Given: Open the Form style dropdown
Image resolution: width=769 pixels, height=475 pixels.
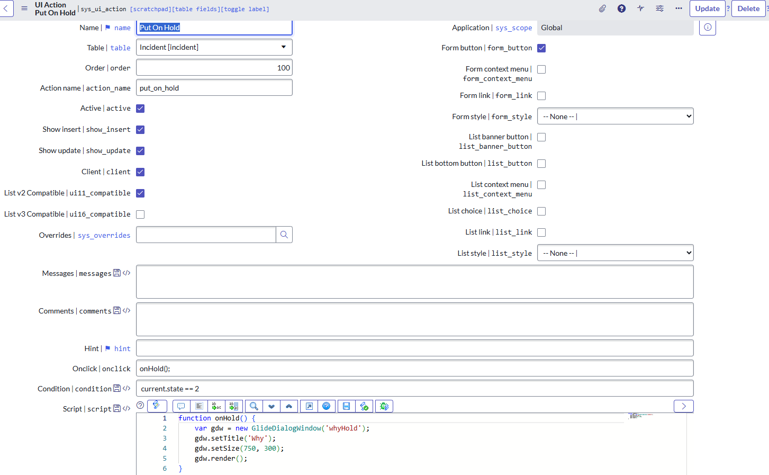Looking at the screenshot, I should click(616, 116).
